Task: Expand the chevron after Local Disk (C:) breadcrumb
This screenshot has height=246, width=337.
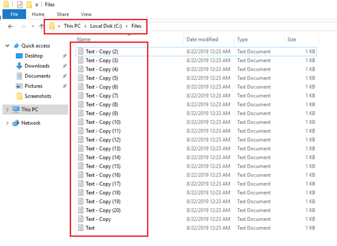Action: point(127,26)
